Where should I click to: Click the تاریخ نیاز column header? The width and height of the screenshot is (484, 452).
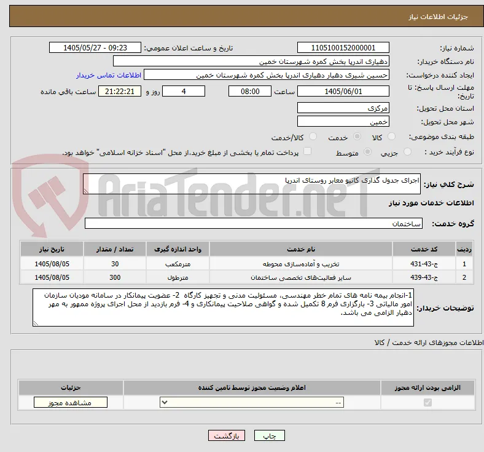click(52, 249)
